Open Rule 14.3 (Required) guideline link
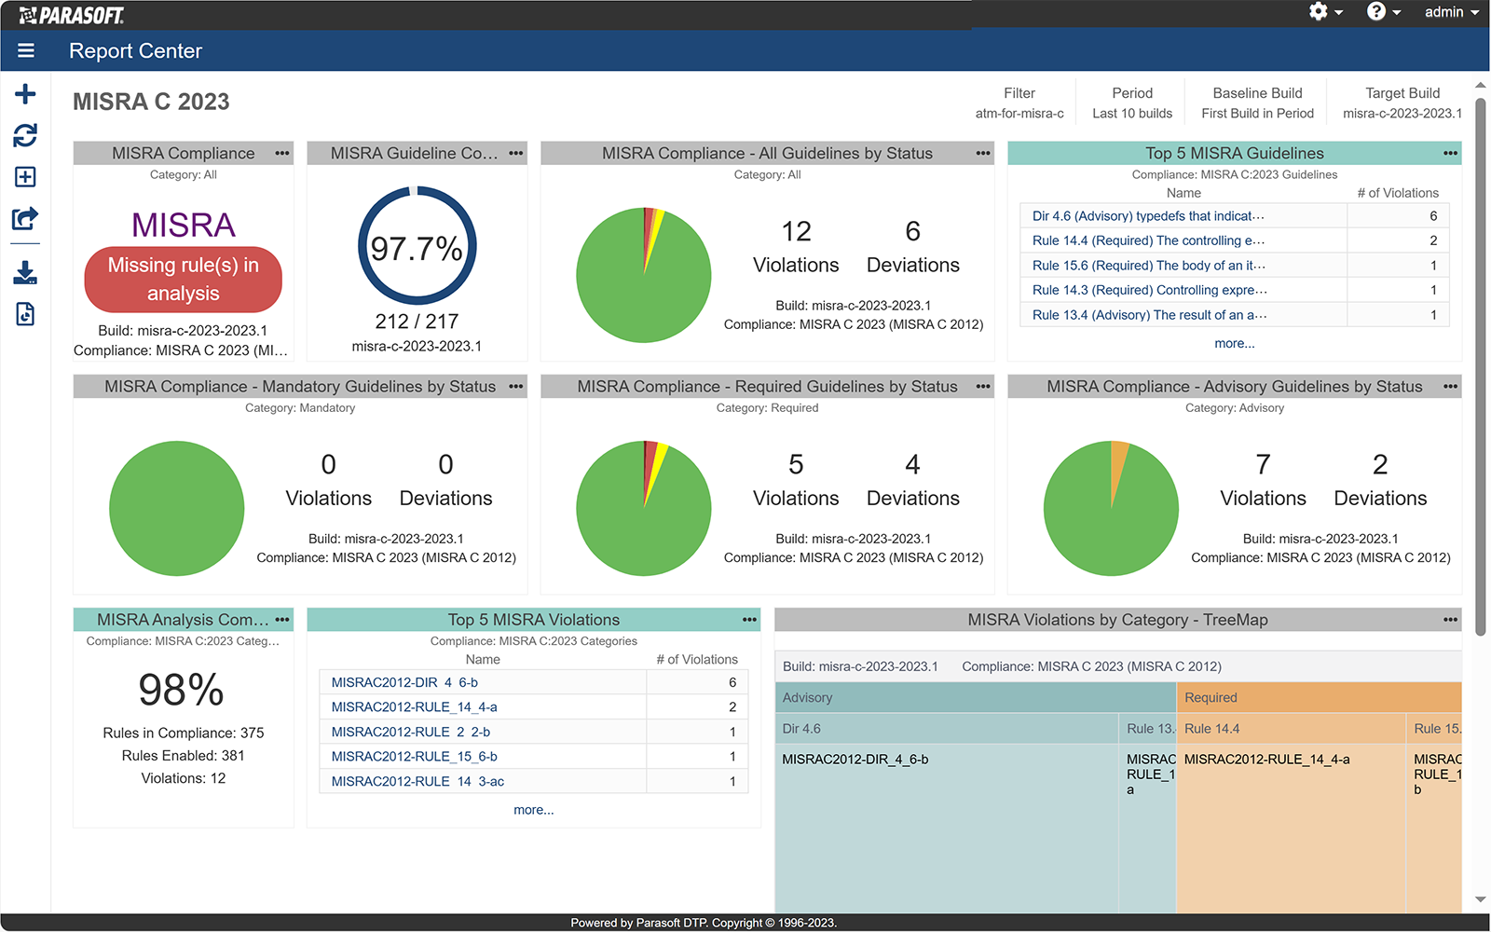The width and height of the screenshot is (1491, 932). tap(1149, 290)
